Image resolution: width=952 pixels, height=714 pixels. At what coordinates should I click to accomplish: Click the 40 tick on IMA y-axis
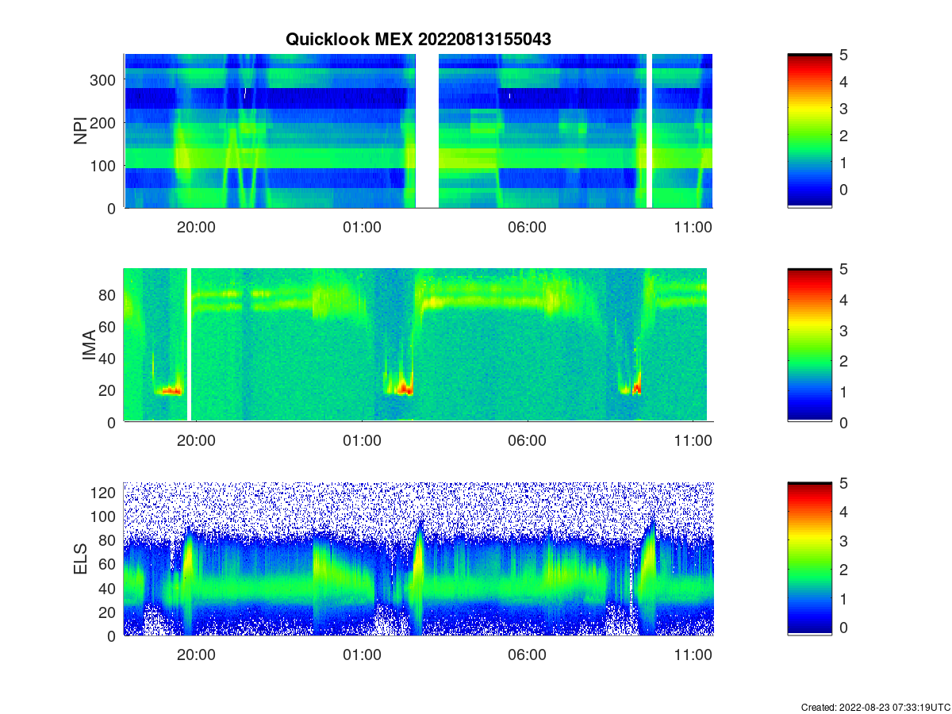point(109,359)
